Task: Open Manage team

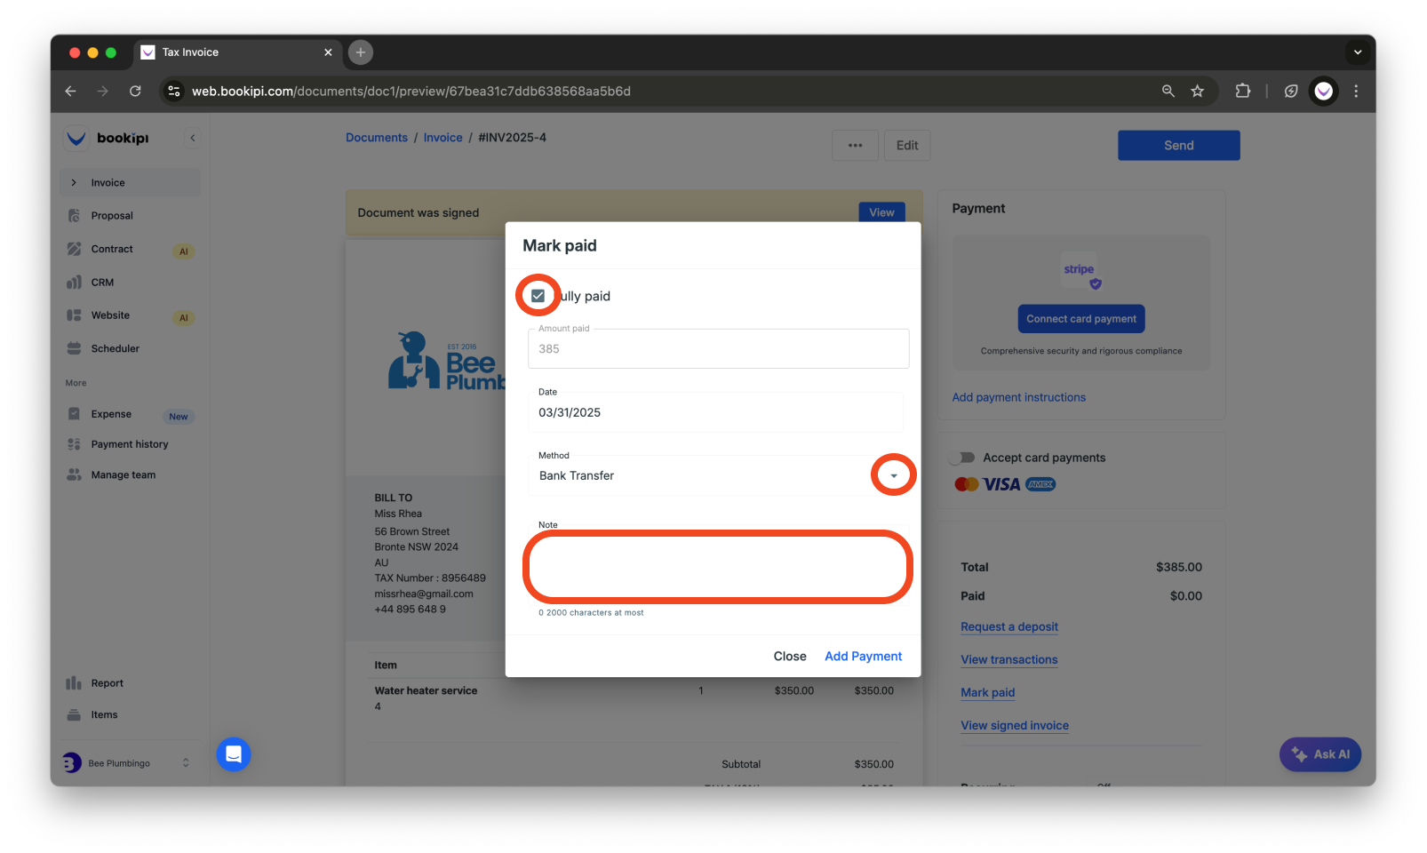Action: click(x=122, y=474)
